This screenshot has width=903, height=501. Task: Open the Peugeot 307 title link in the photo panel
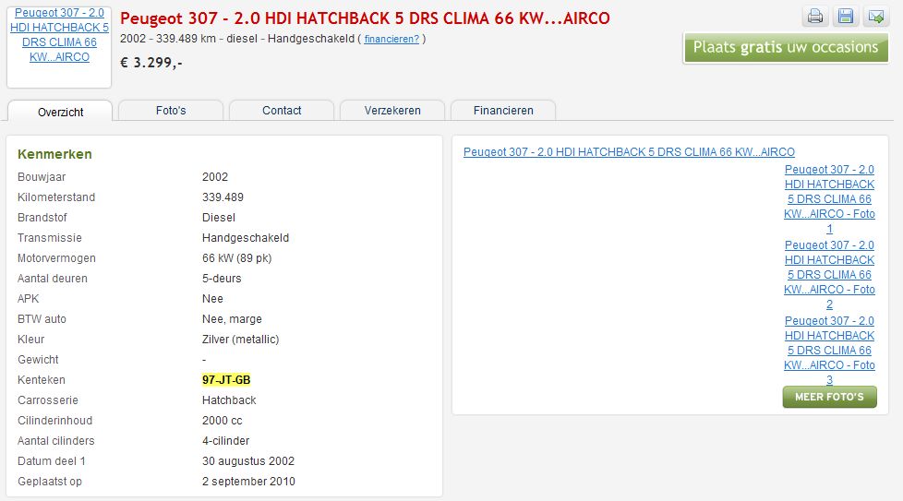point(629,152)
